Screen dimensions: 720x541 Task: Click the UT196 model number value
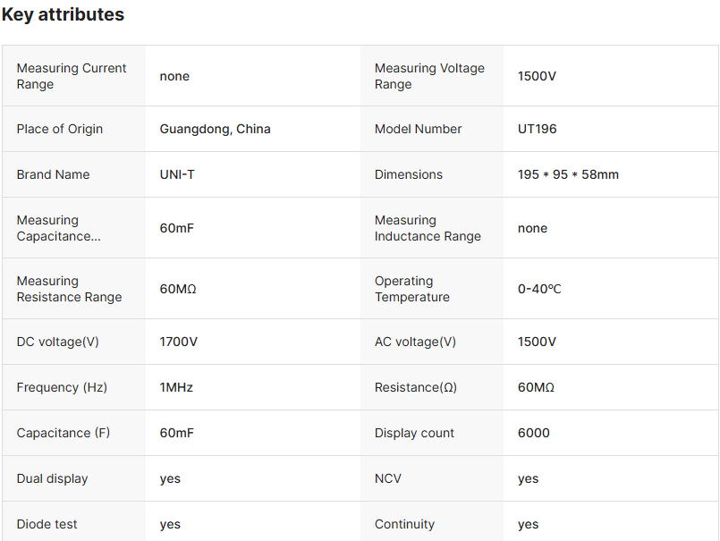click(x=537, y=129)
